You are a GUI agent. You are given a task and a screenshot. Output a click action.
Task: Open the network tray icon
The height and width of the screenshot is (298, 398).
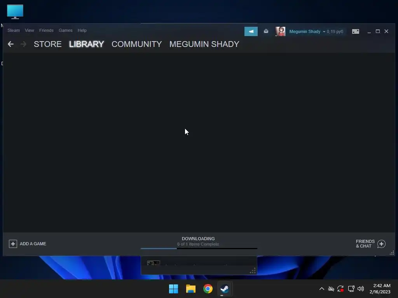[x=351, y=289]
